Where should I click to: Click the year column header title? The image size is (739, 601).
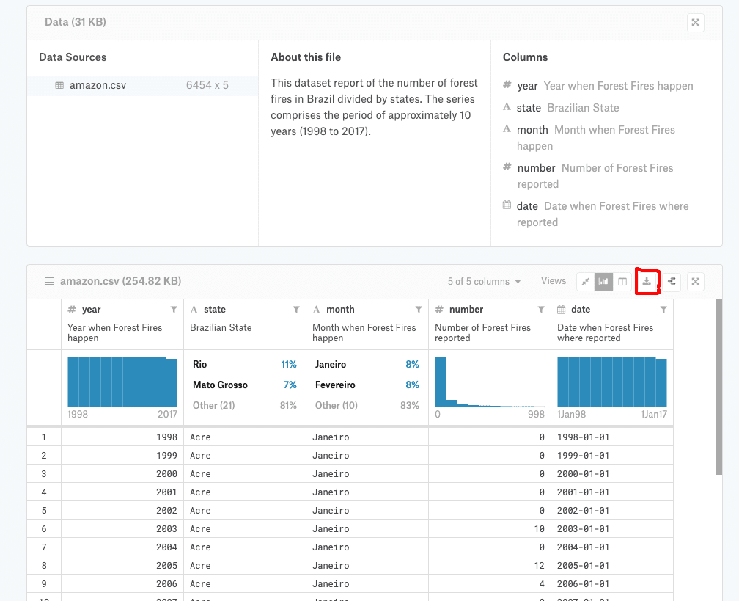tap(92, 310)
